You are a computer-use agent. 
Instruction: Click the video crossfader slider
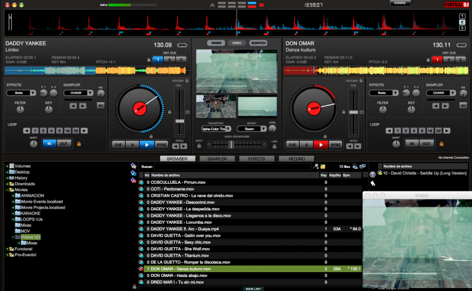click(x=231, y=144)
